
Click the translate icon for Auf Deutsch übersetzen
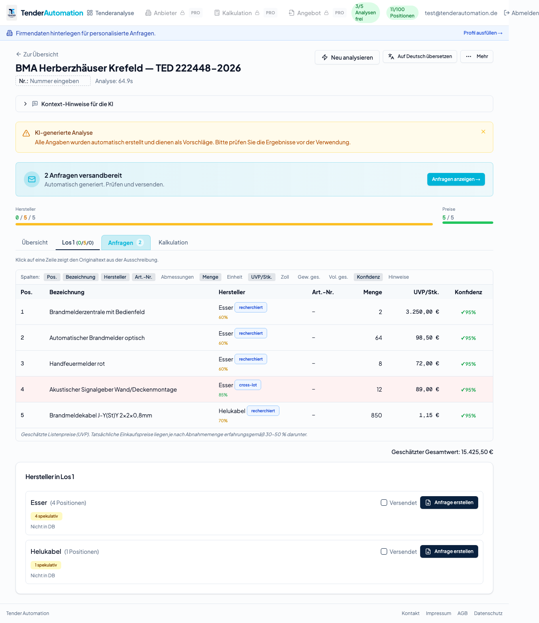pos(391,56)
